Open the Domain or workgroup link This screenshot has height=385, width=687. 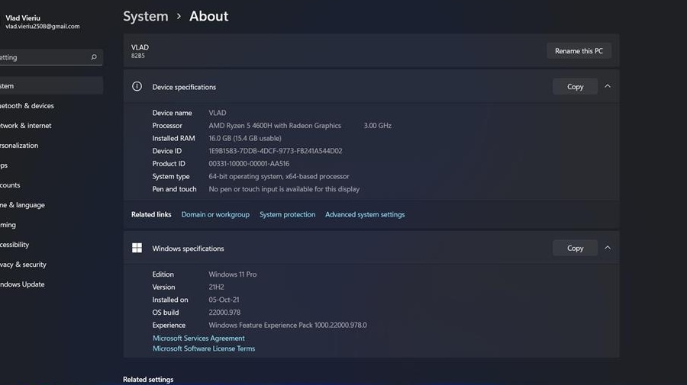click(x=215, y=215)
